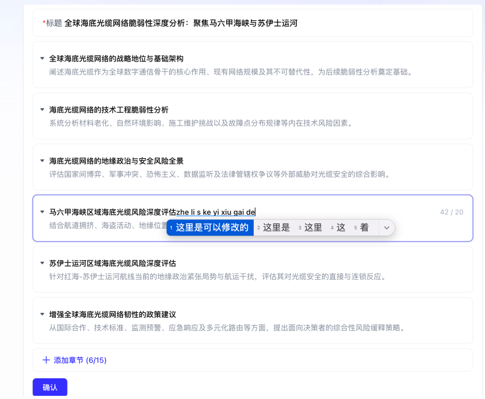Collapse the 海底光缆网络的技术工程脆弱性分析 chapter
This screenshot has width=485, height=399.
[x=42, y=110]
